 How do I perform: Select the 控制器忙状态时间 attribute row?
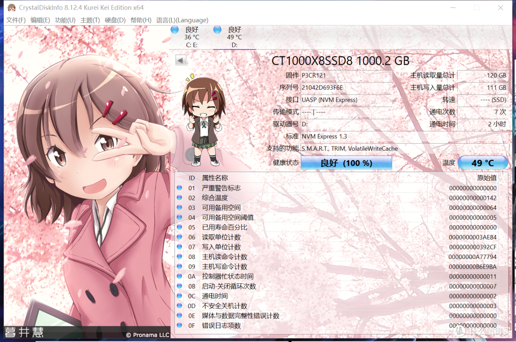click(x=337, y=276)
